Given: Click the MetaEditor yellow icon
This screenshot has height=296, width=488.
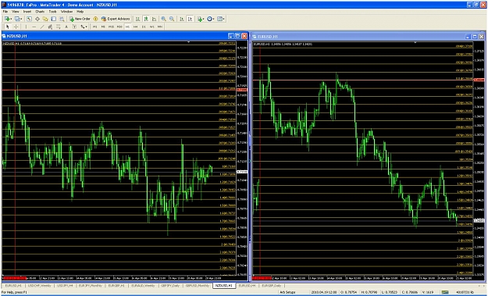Looking at the screenshot, I should click(95, 19).
